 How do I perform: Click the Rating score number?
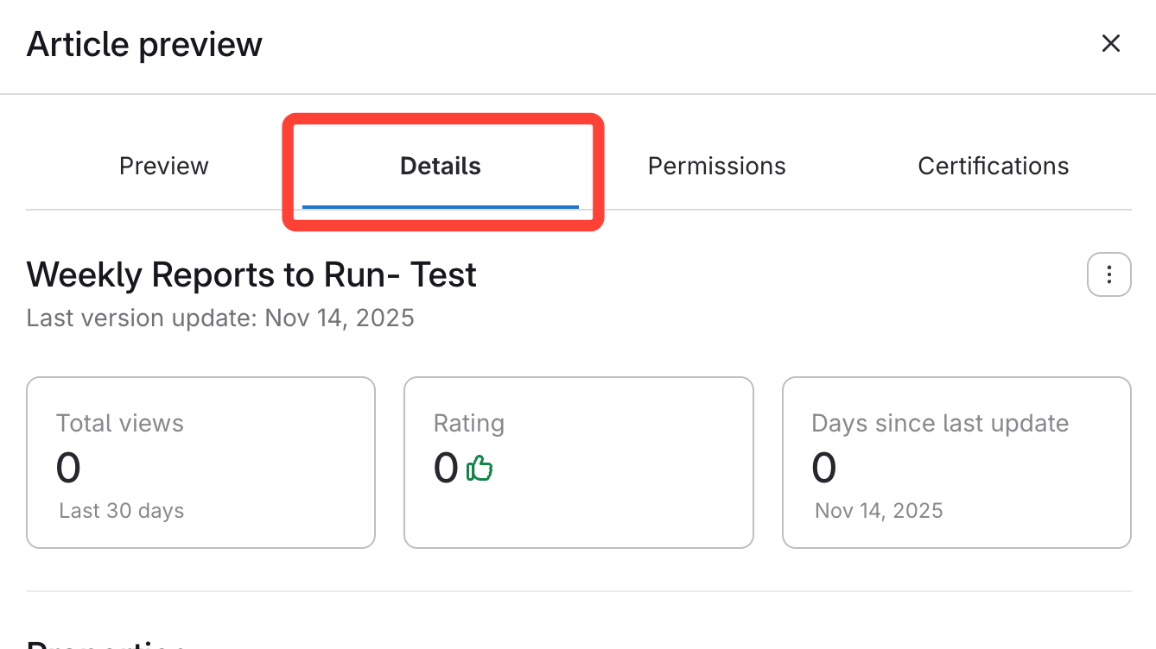pos(446,469)
